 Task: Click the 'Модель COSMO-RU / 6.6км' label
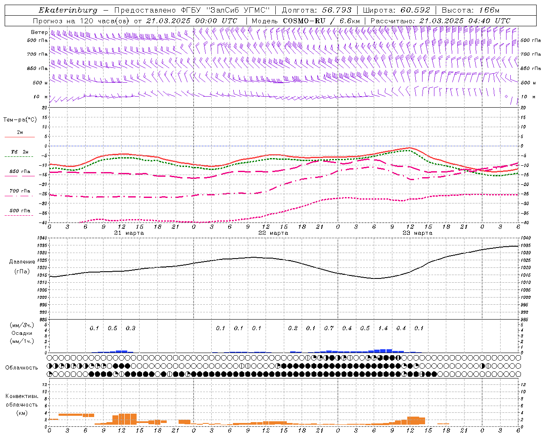[x=305, y=21]
